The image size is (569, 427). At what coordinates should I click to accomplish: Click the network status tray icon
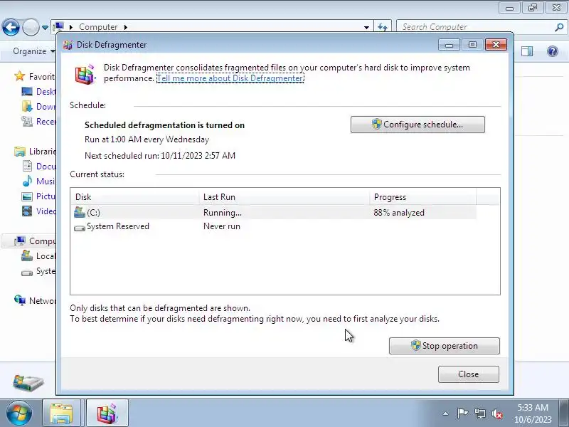point(479,413)
